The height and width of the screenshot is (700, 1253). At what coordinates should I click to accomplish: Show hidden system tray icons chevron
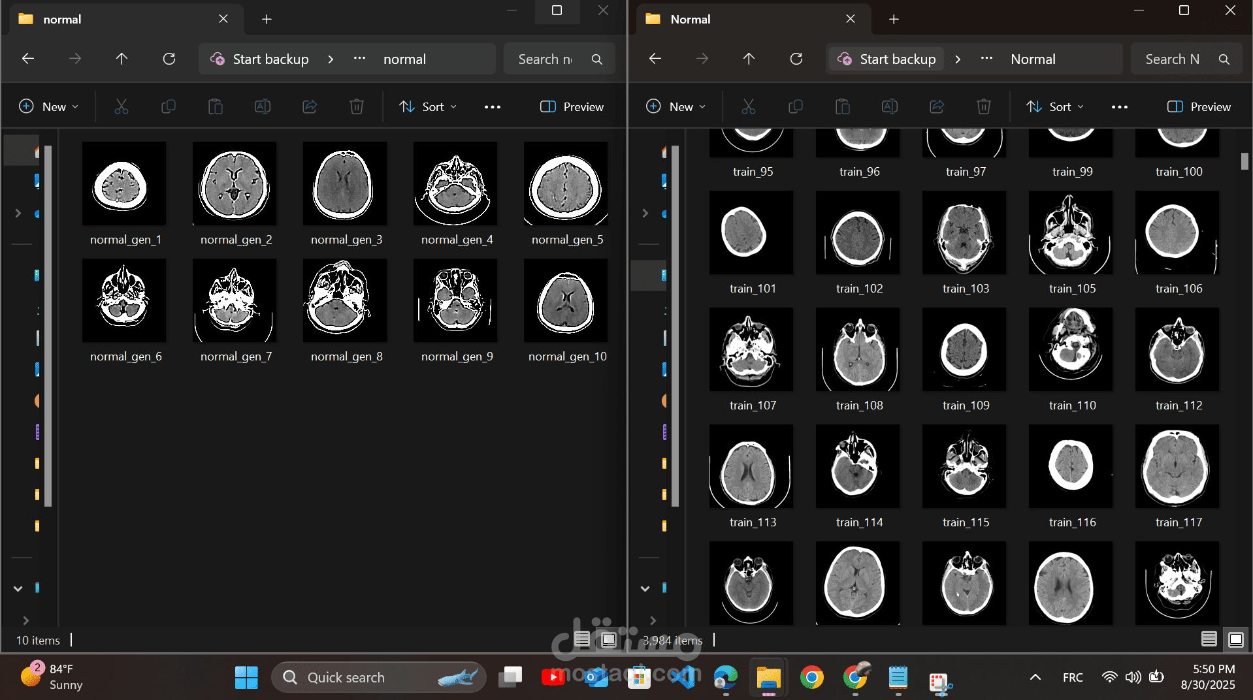[1035, 678]
